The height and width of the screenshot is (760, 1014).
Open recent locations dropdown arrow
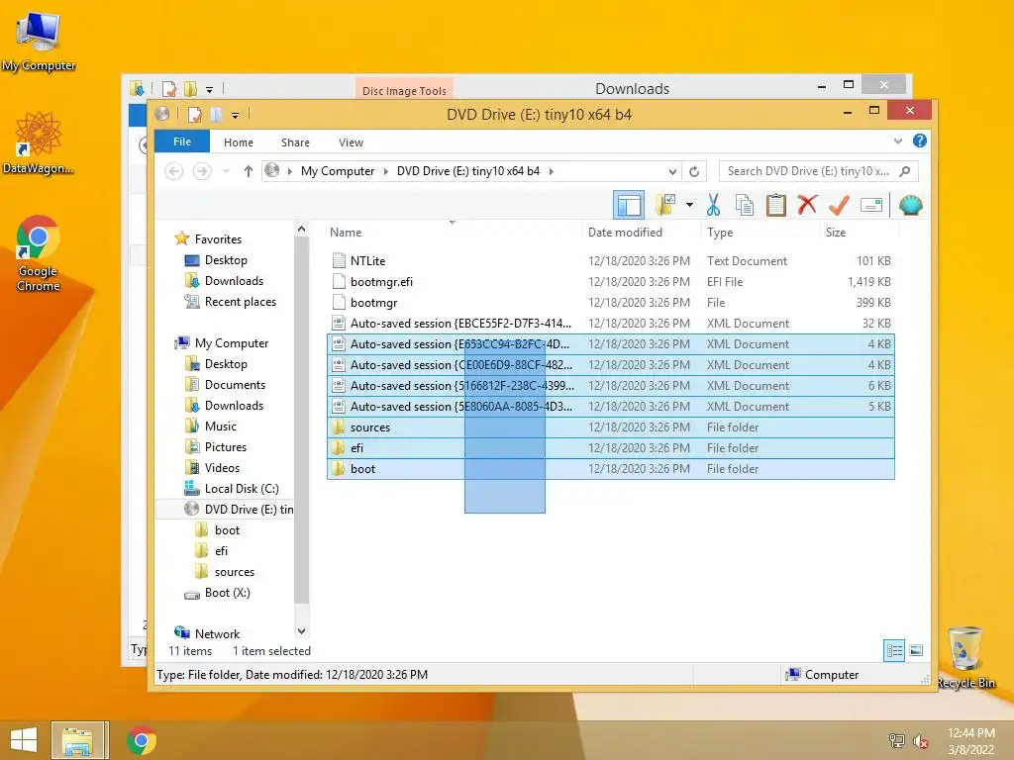coord(227,171)
